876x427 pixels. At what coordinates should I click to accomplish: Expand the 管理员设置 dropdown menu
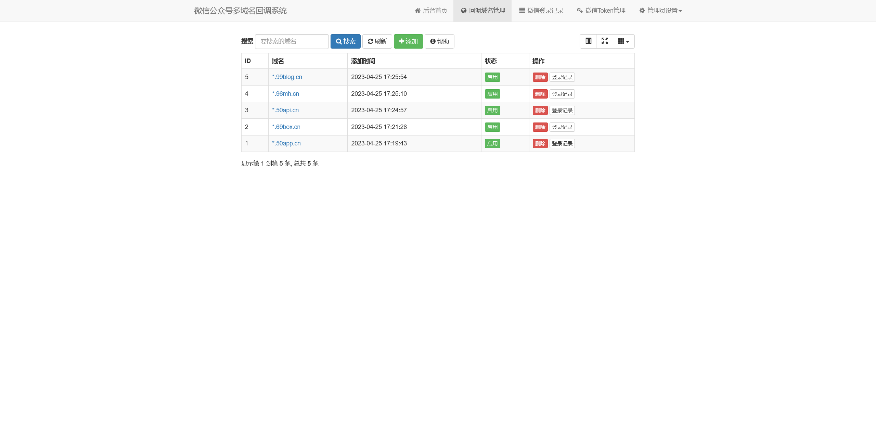click(x=660, y=10)
